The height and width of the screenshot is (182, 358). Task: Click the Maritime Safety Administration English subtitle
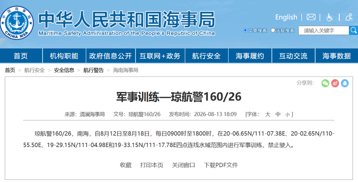[127, 33]
